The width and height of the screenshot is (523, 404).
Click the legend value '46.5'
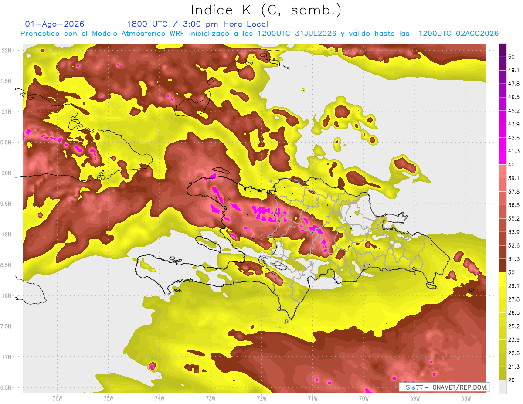[514, 97]
